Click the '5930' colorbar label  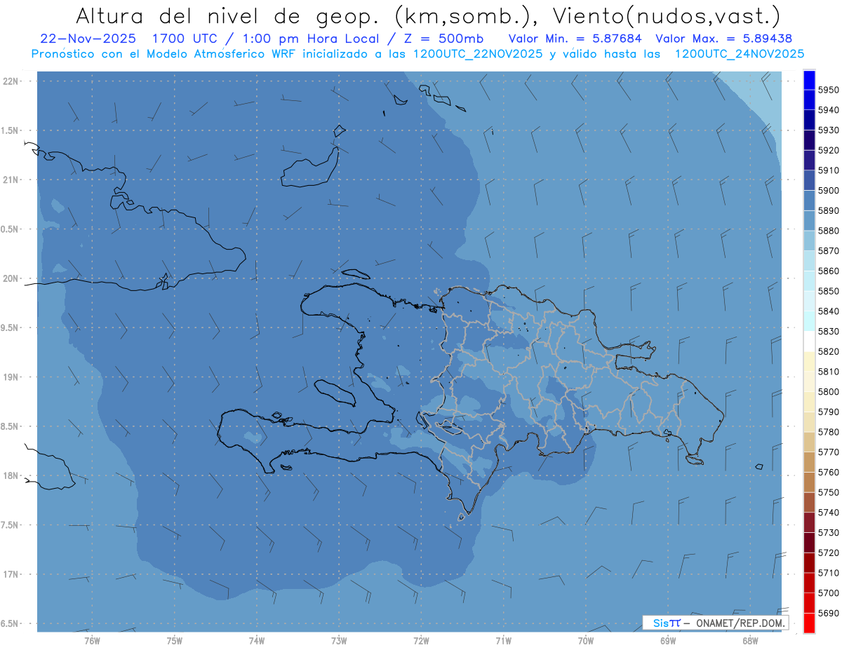pos(828,130)
